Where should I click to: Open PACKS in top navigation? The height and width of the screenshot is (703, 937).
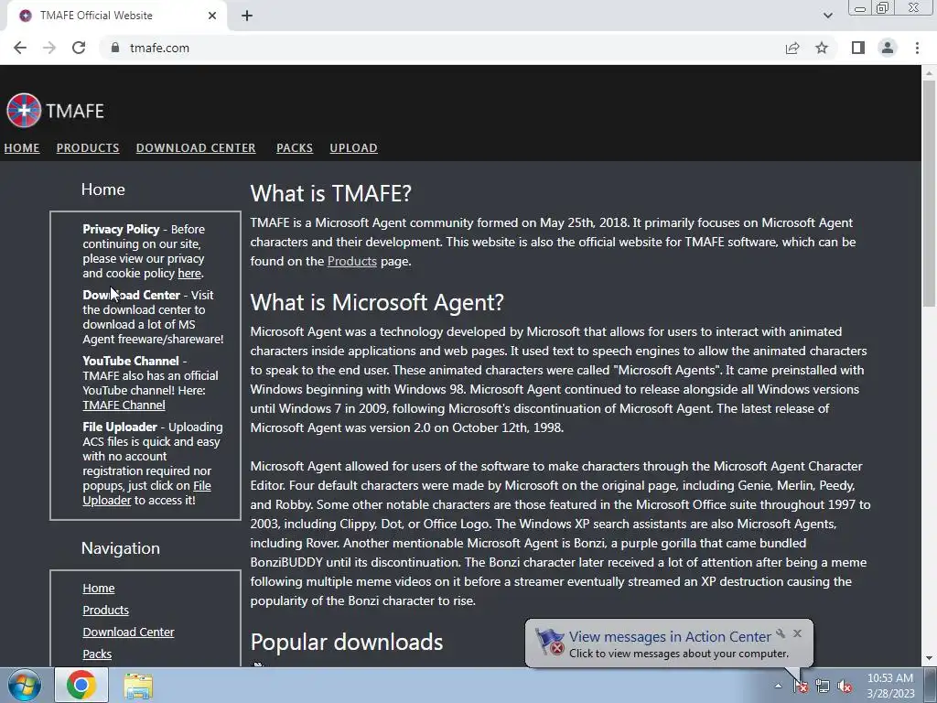(295, 147)
